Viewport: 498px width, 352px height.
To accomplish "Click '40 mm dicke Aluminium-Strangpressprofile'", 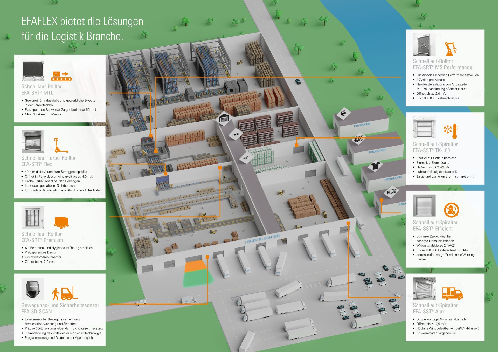I will tap(56, 172).
